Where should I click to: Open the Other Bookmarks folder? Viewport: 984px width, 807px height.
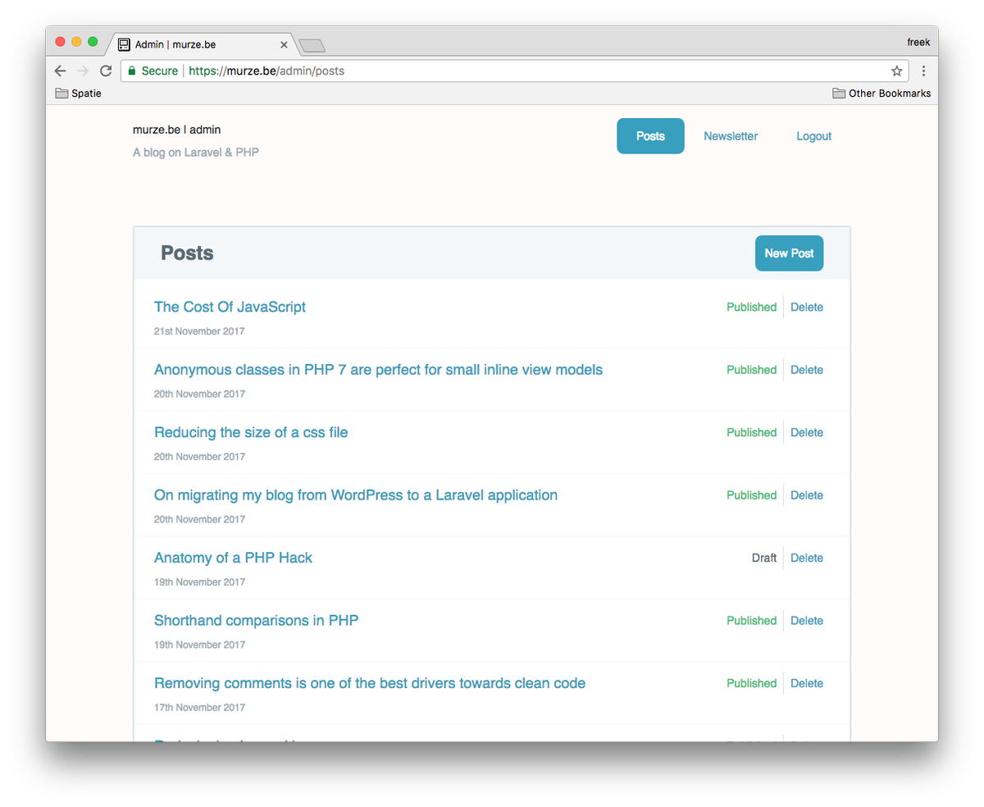pyautogui.click(x=881, y=93)
